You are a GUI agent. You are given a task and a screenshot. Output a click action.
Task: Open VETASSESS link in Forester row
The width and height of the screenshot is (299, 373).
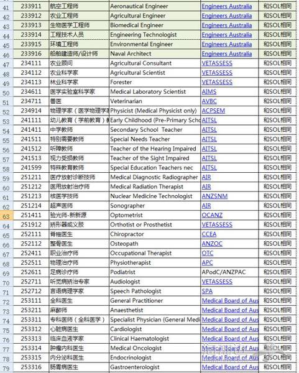217,82
